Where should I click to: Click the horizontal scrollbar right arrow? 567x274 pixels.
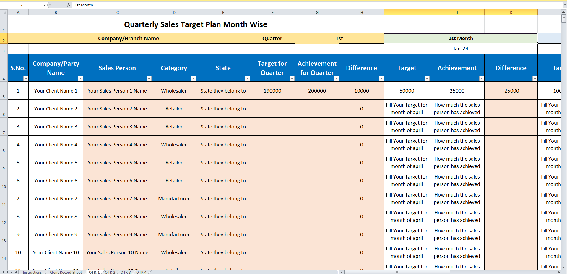click(559, 272)
